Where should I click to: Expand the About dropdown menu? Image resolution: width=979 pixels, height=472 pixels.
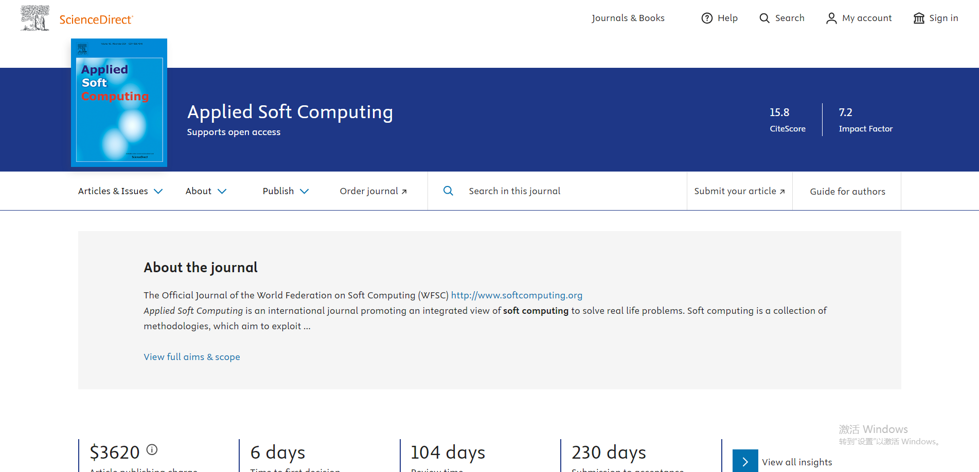(206, 191)
